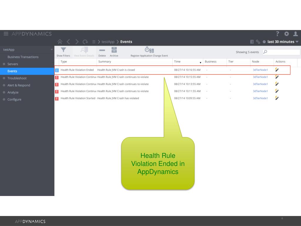Expand the Configure section bullet

coord(4,99)
